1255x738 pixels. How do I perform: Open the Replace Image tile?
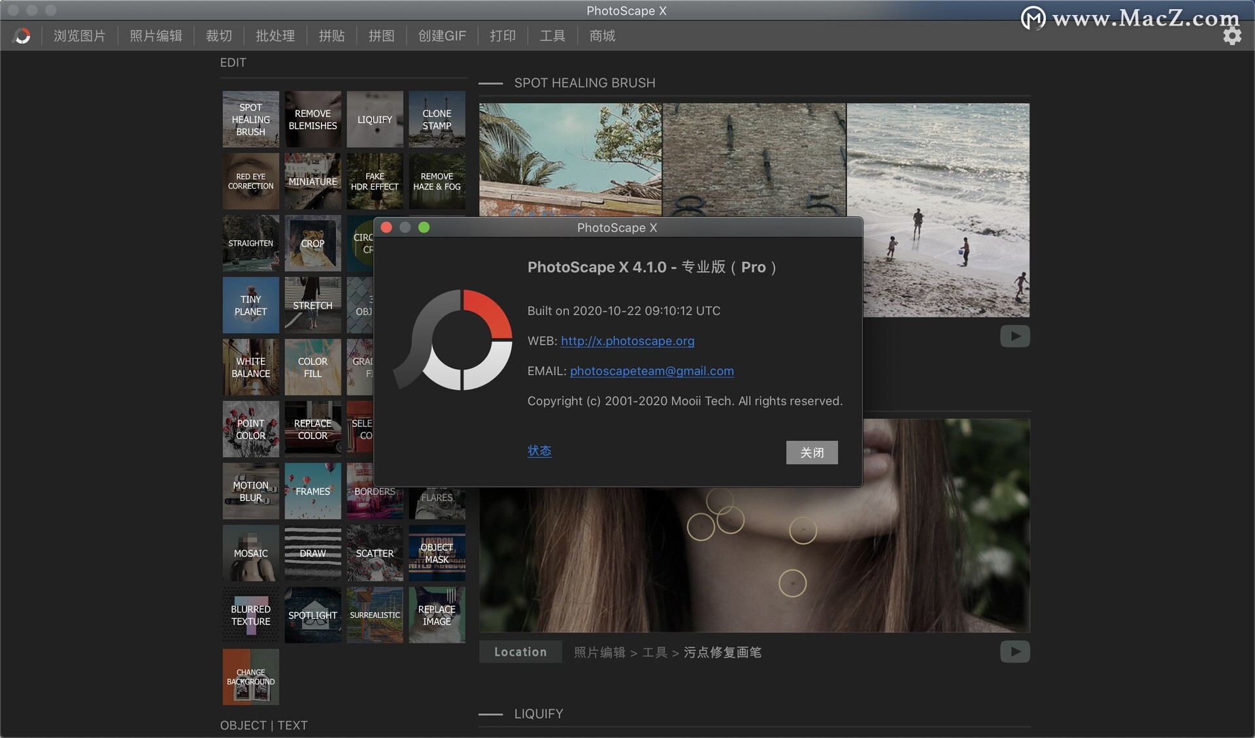[437, 615]
